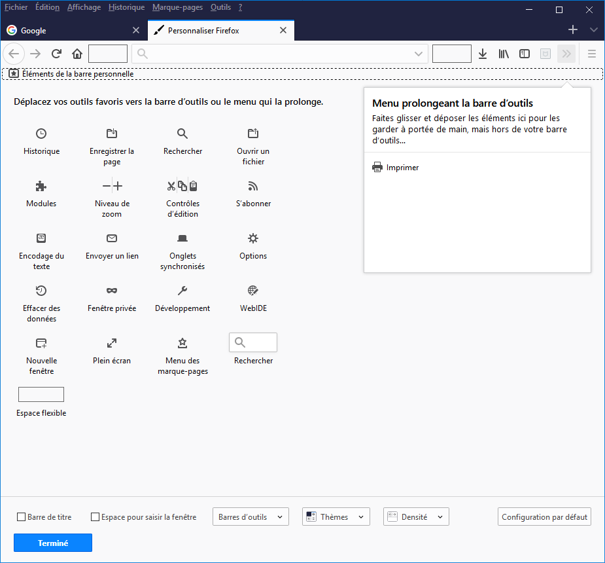The width and height of the screenshot is (605, 563).
Task: Open the Densité dropdown
Action: [417, 517]
